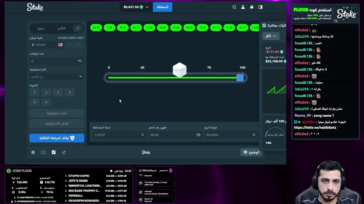
Task: Click the CODE FLOOS badge icon
Action: [x=9, y=171]
